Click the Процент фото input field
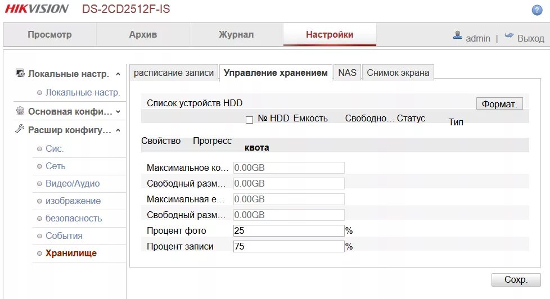The width and height of the screenshot is (550, 299). 288,230
